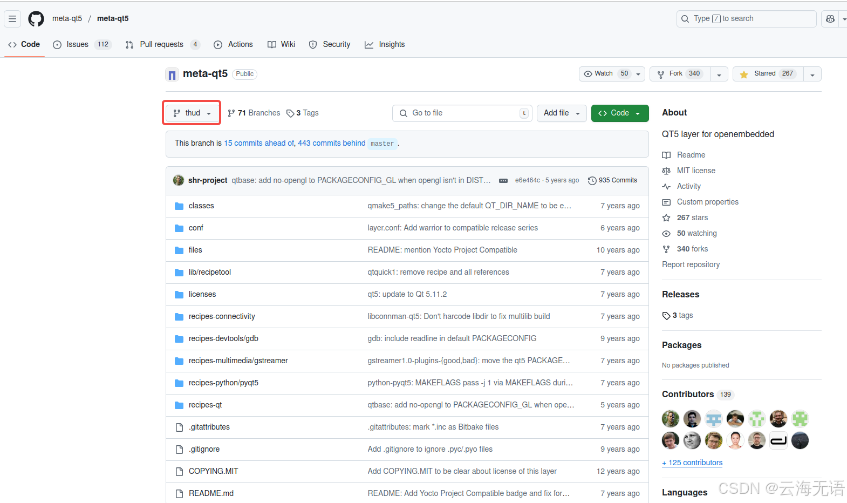Open the classes folder
Image resolution: width=847 pixels, height=503 pixels.
[201, 206]
